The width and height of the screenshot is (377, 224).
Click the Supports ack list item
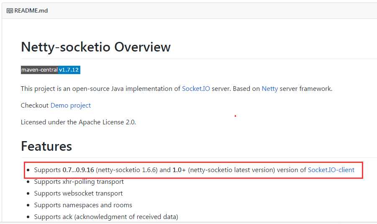[106, 217]
